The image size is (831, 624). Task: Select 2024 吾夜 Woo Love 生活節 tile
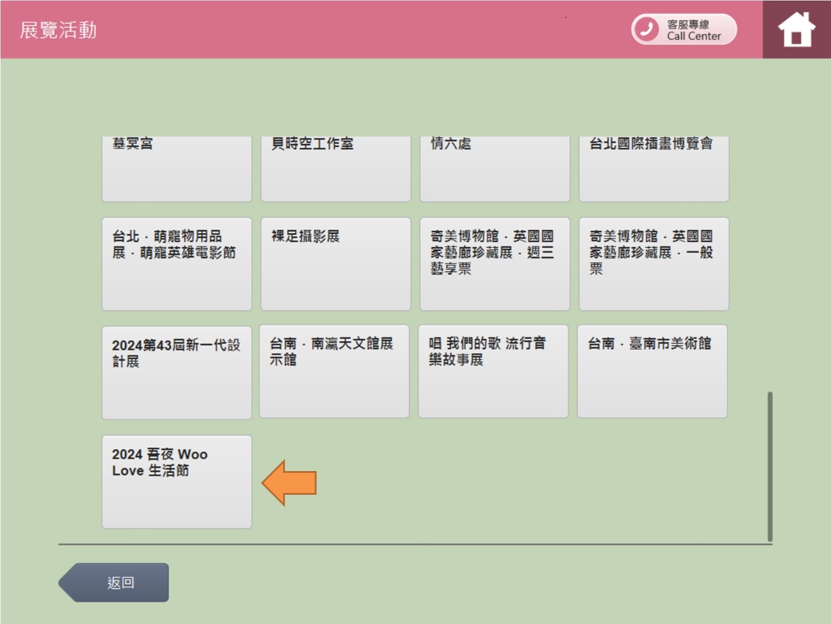(x=177, y=481)
